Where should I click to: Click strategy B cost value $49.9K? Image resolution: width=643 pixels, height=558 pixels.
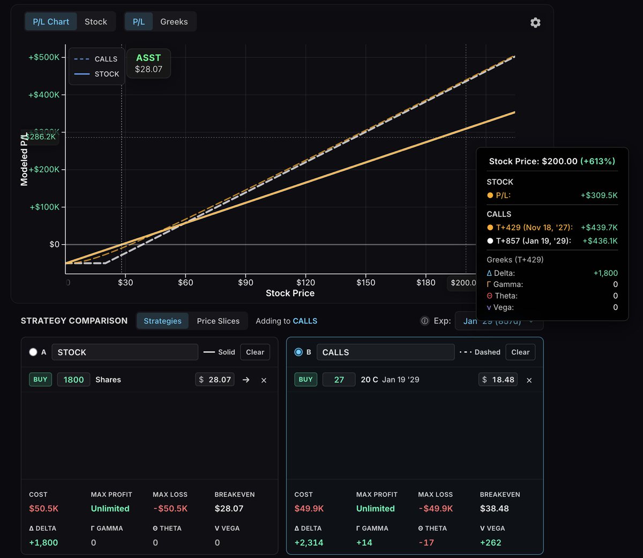point(309,508)
